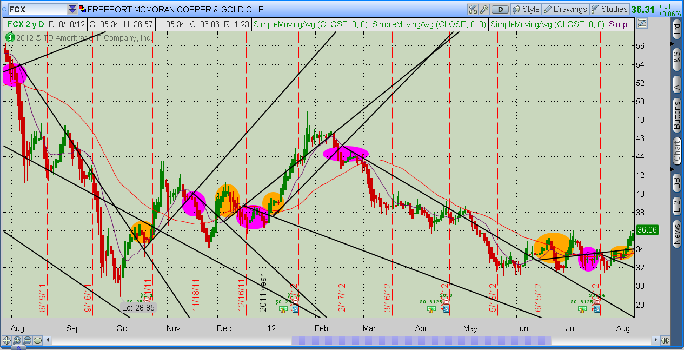Click the 2011 year marker label

tap(263, 293)
